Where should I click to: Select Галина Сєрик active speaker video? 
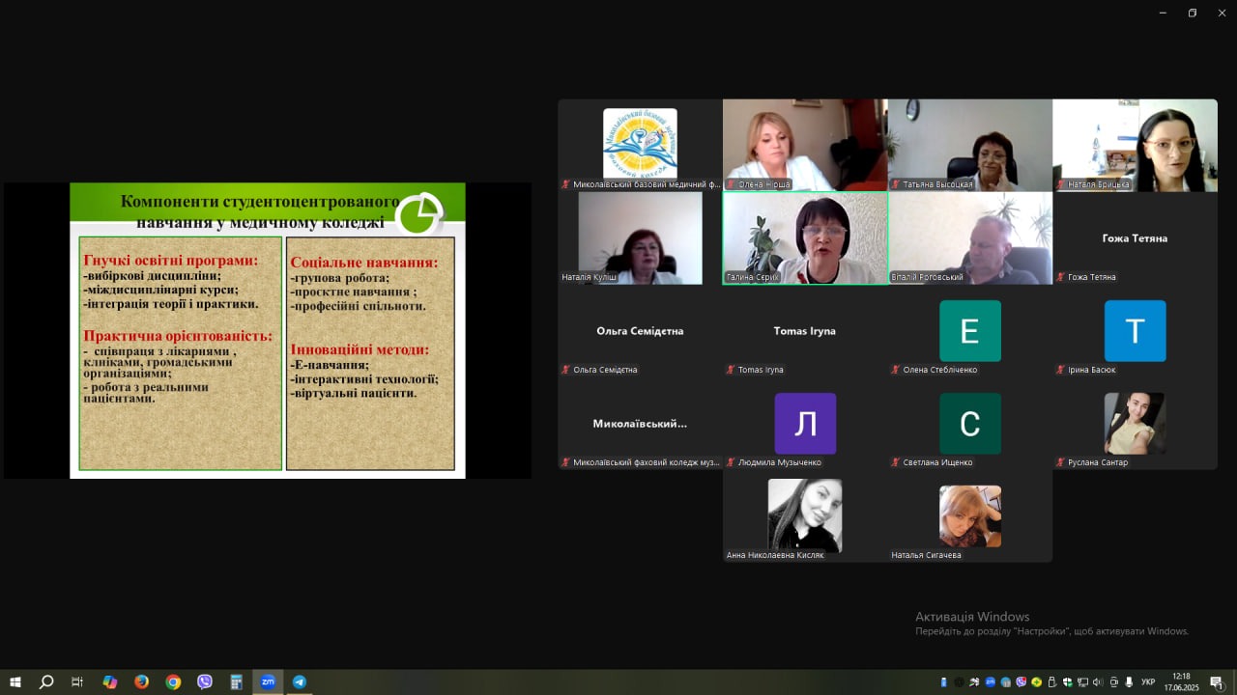click(805, 237)
